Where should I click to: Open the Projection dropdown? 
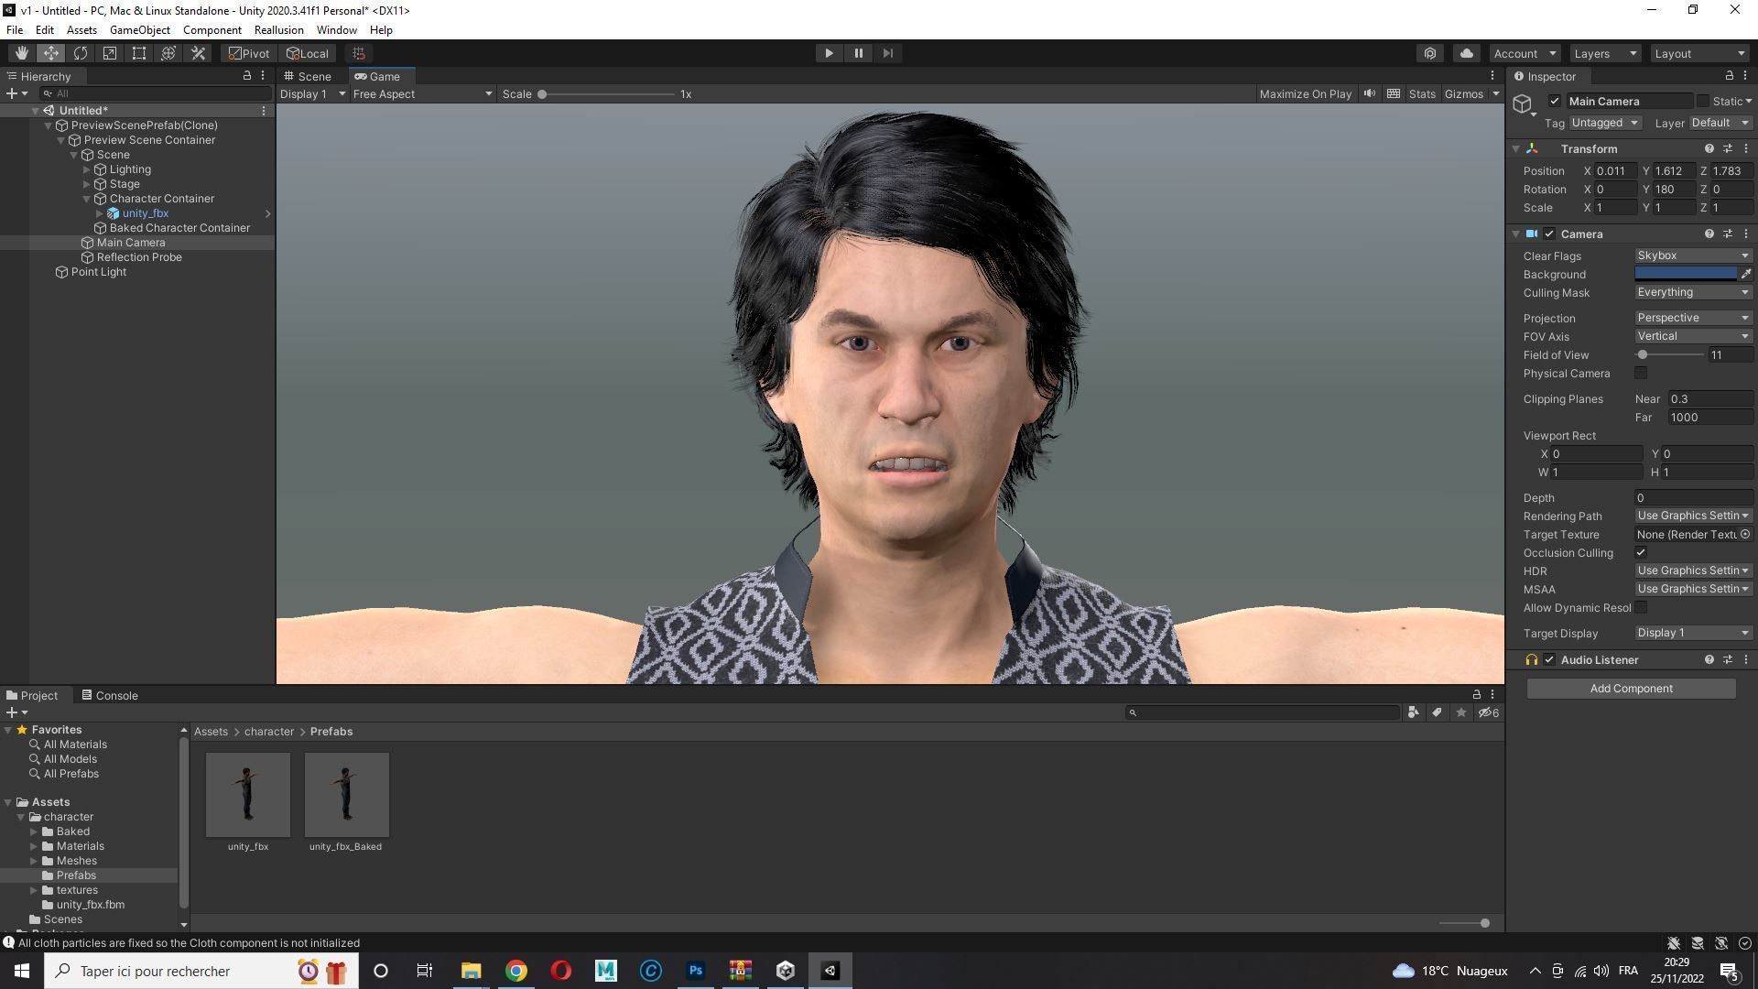pyautogui.click(x=1693, y=318)
